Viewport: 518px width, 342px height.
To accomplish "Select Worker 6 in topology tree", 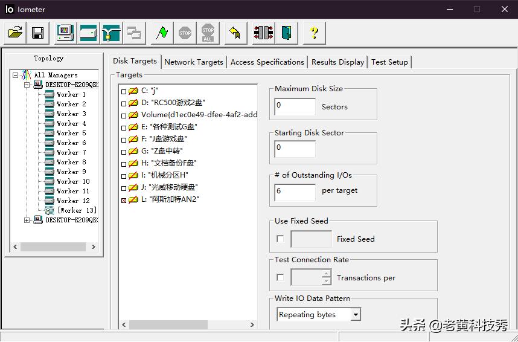I will pyautogui.click(x=71, y=143).
